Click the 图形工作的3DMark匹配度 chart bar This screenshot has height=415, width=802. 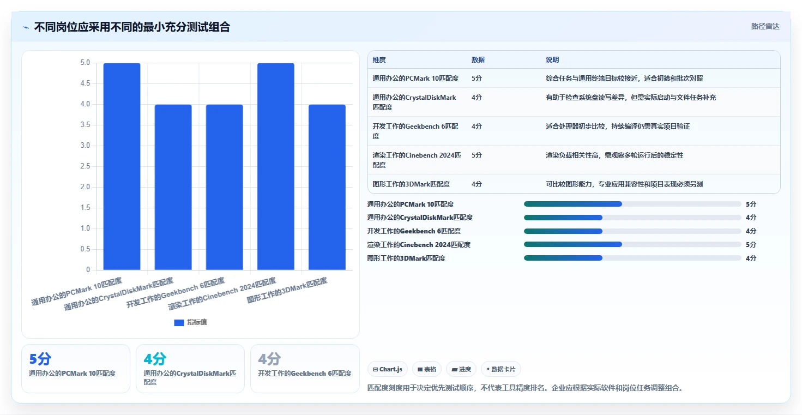(327, 187)
